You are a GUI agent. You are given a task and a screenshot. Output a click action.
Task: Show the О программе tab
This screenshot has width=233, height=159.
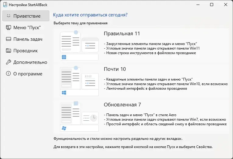point(26,74)
